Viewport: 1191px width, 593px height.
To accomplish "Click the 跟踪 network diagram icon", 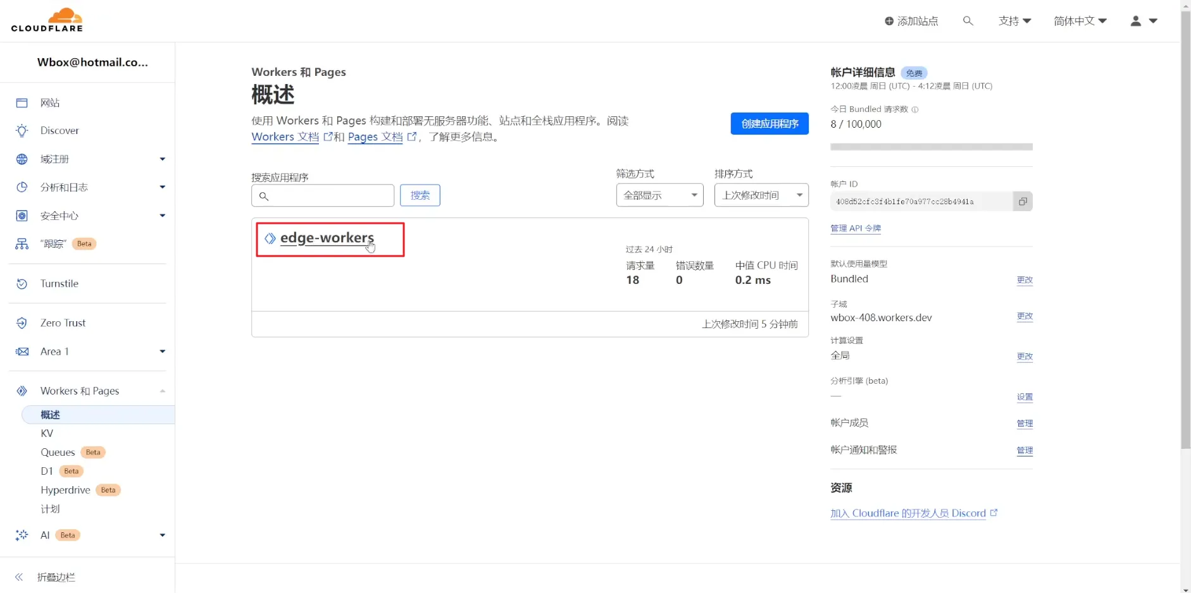I will [22, 244].
